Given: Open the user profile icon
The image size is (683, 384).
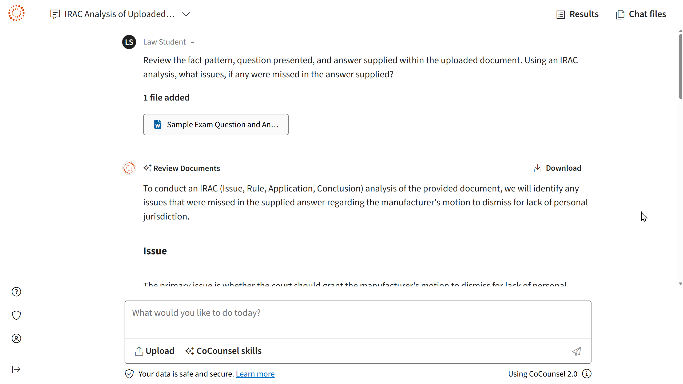Looking at the screenshot, I should [16, 338].
